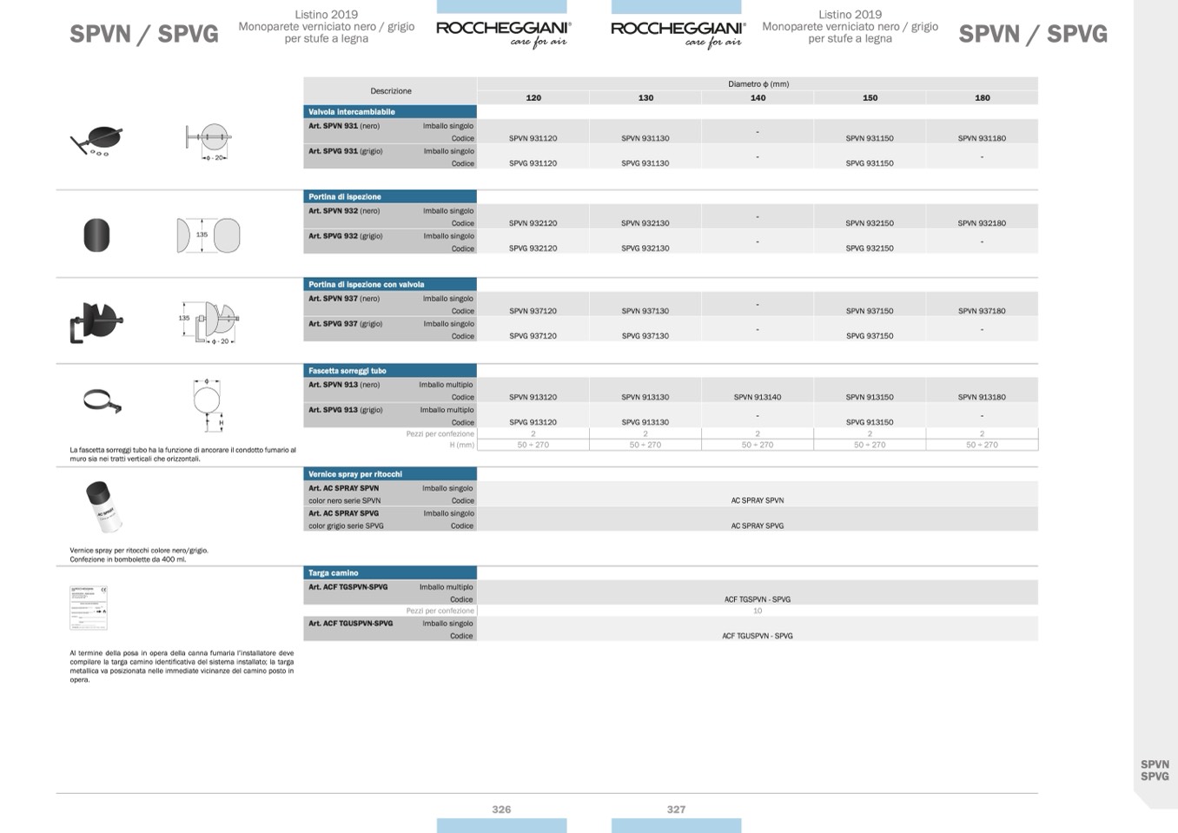Click product code SPVN 913140
This screenshot has height=833, width=1178.
pyautogui.click(x=758, y=397)
